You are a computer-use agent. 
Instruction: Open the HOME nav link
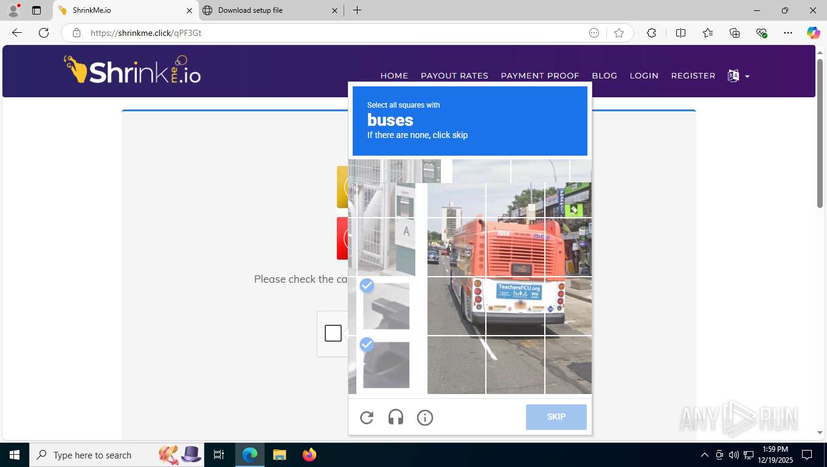pyautogui.click(x=394, y=75)
